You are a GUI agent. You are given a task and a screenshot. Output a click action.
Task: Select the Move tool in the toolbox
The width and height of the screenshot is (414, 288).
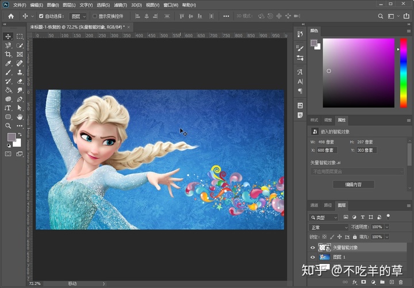pos(8,36)
